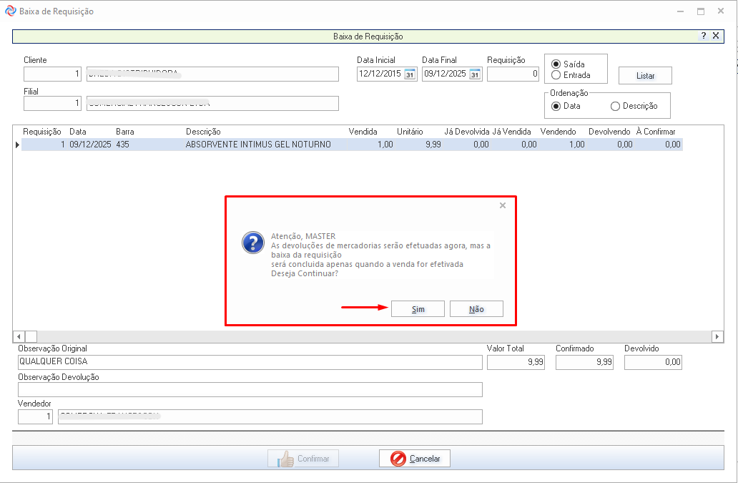Click the Descrição column header
The width and height of the screenshot is (738, 483).
203,132
